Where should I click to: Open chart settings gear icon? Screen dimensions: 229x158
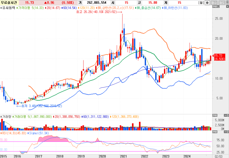coord(207,3)
